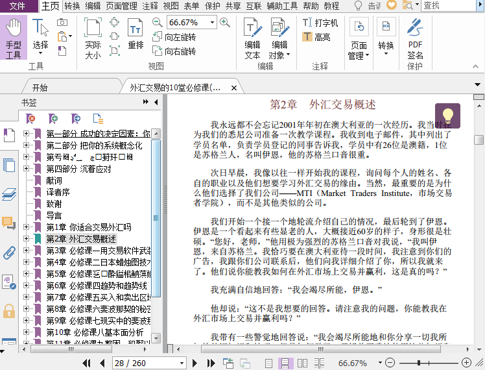Select continuous facing view mode in status bar

pos(319,363)
